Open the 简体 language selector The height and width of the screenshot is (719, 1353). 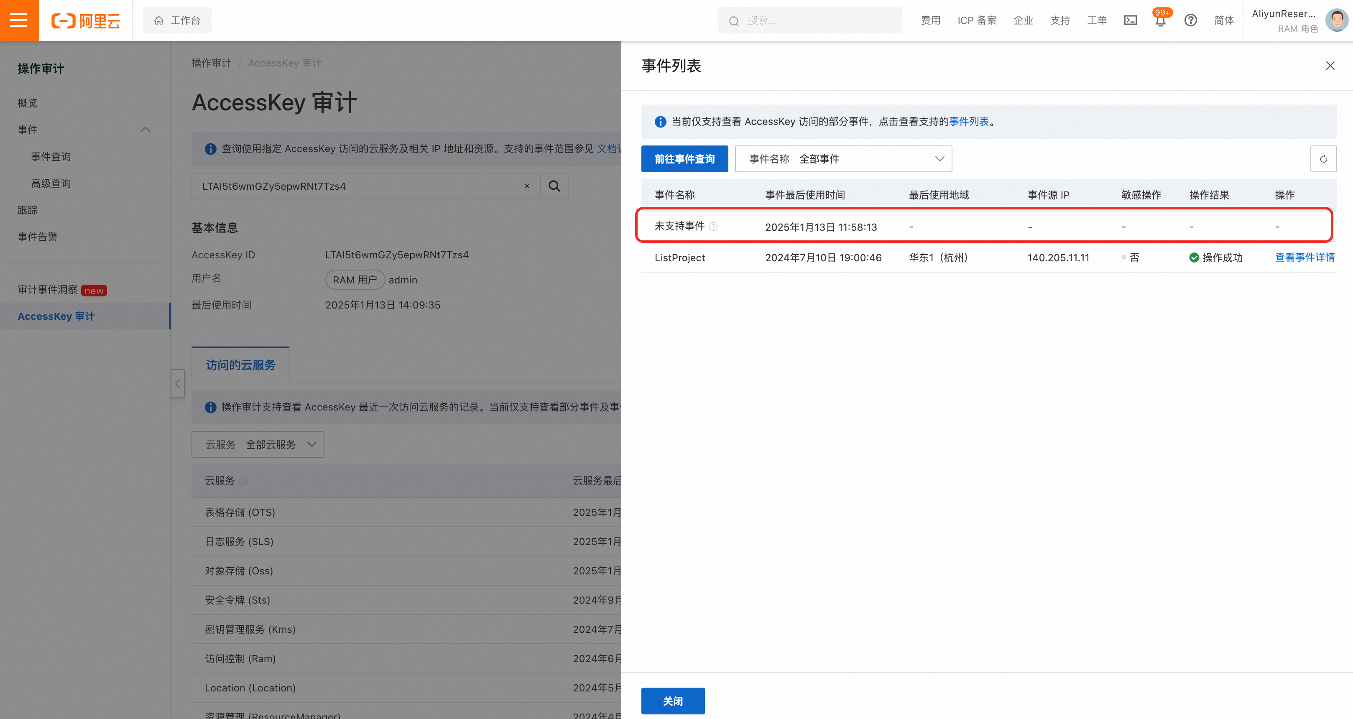pyautogui.click(x=1224, y=20)
